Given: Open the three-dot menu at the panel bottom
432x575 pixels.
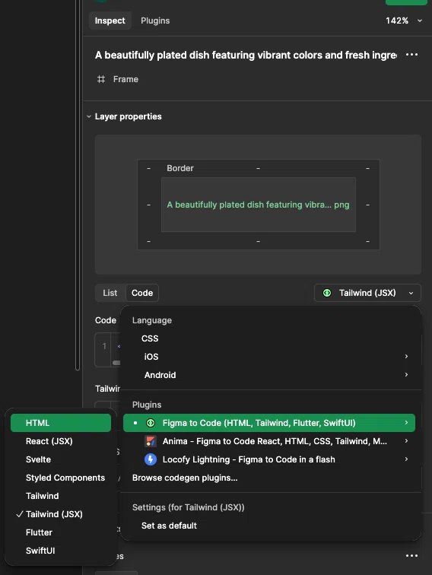Looking at the screenshot, I should tap(411, 555).
